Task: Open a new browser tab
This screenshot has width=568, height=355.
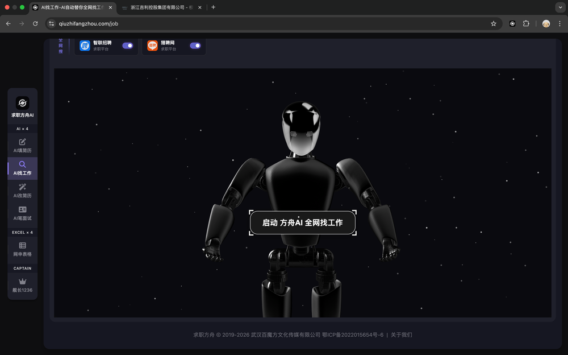Action: point(213,7)
